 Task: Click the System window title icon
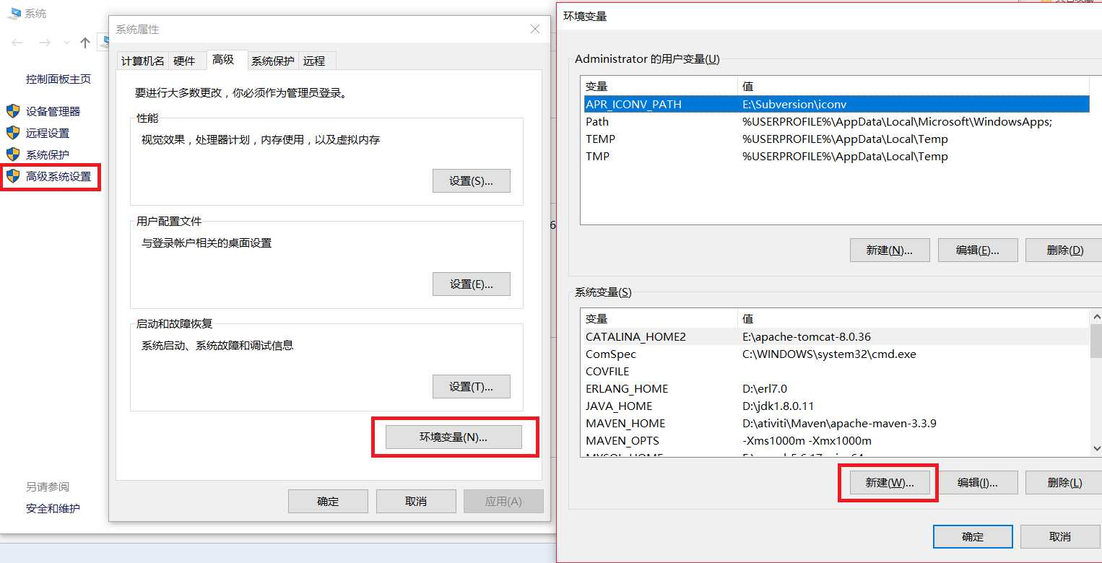[x=13, y=13]
